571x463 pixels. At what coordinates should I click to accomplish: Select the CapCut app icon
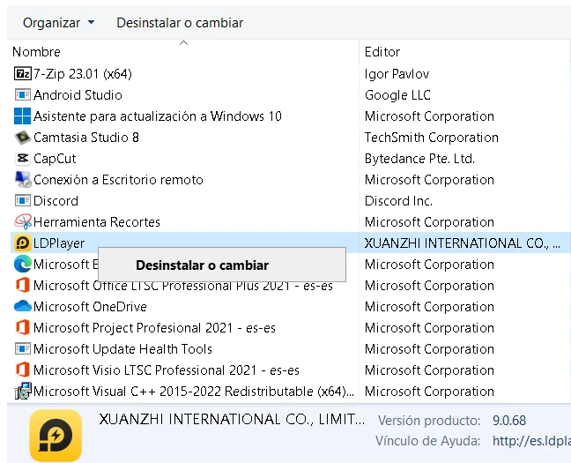(x=23, y=159)
